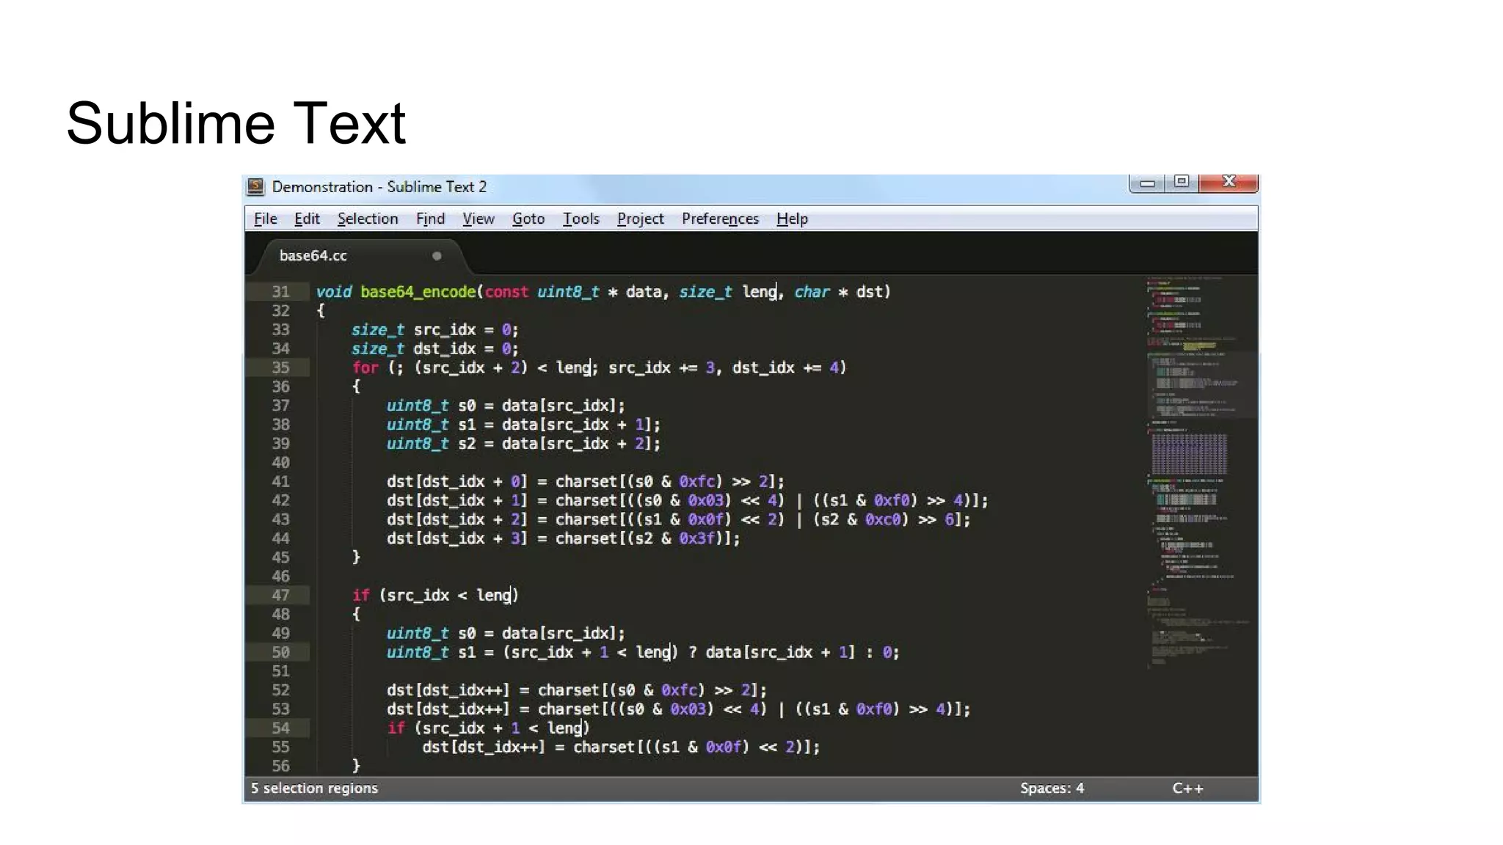Click the 'Demonstration - Sublime Text 2' window title
The image size is (1503, 845).
[379, 186]
